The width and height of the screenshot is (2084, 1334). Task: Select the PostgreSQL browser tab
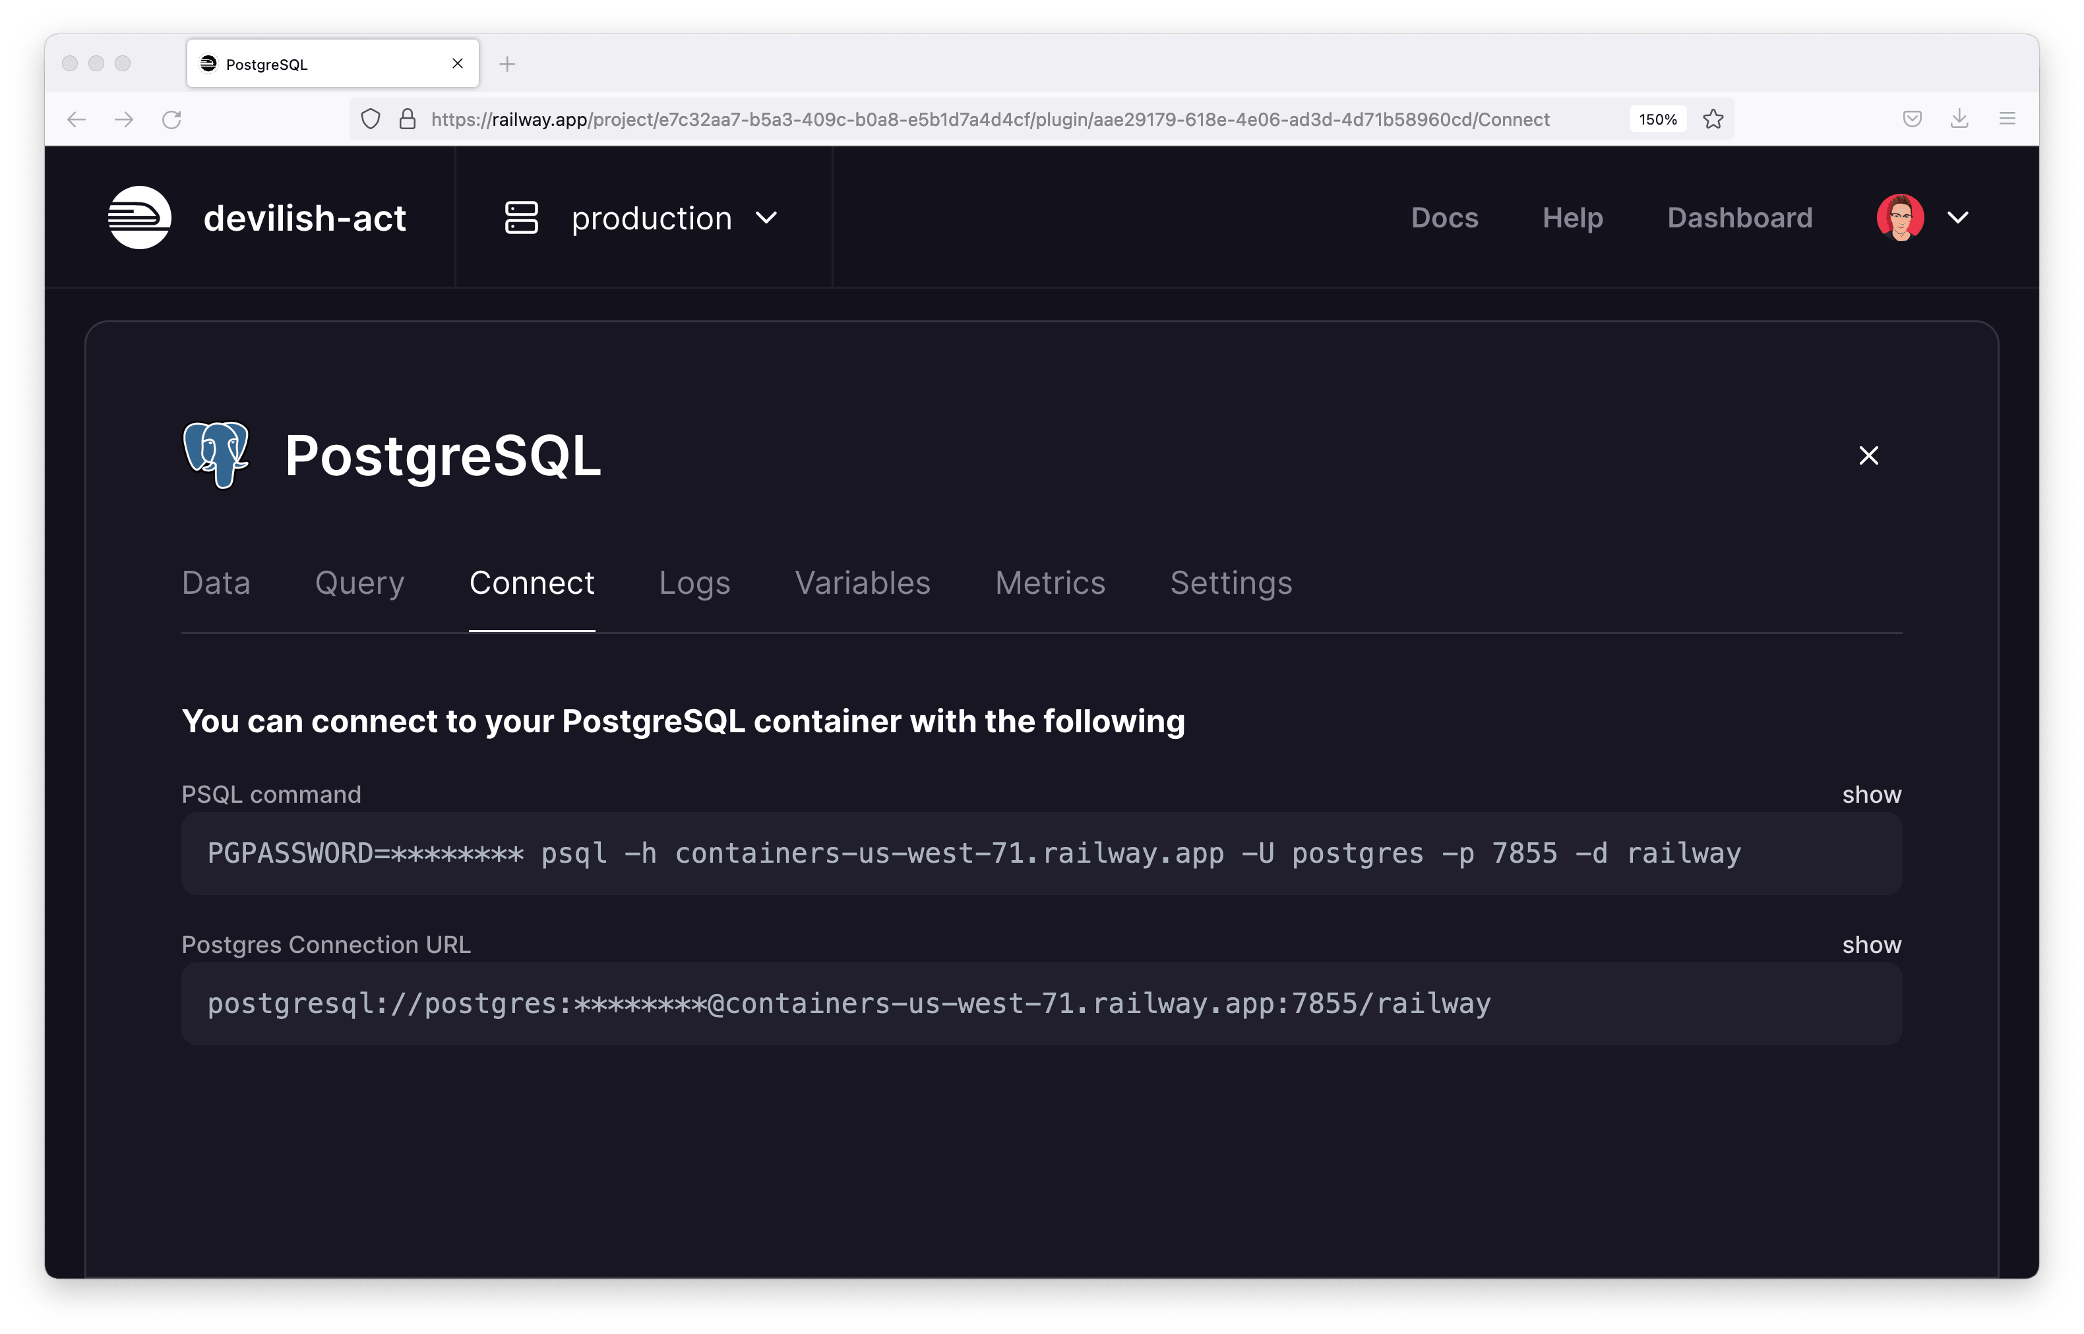[333, 63]
